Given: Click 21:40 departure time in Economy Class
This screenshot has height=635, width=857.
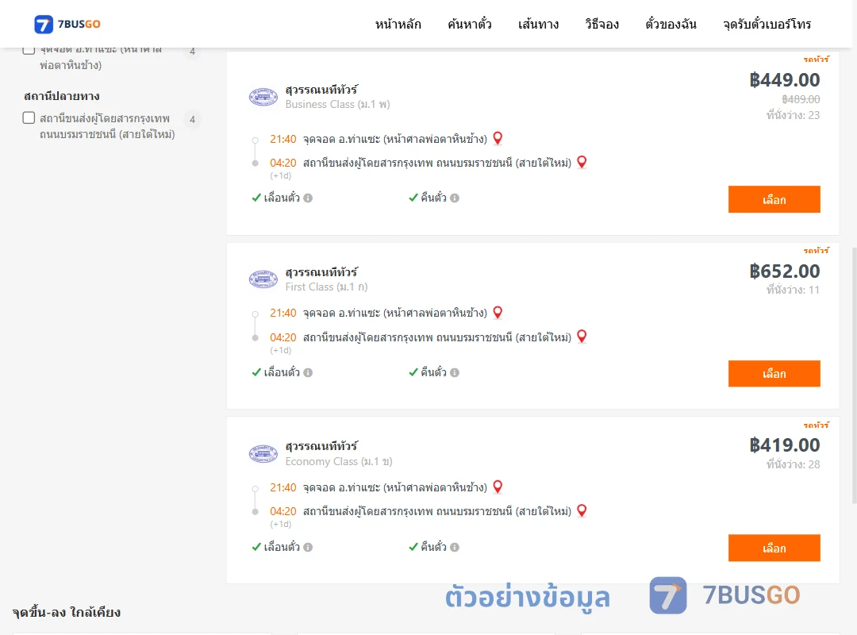Looking at the screenshot, I should [x=283, y=487].
